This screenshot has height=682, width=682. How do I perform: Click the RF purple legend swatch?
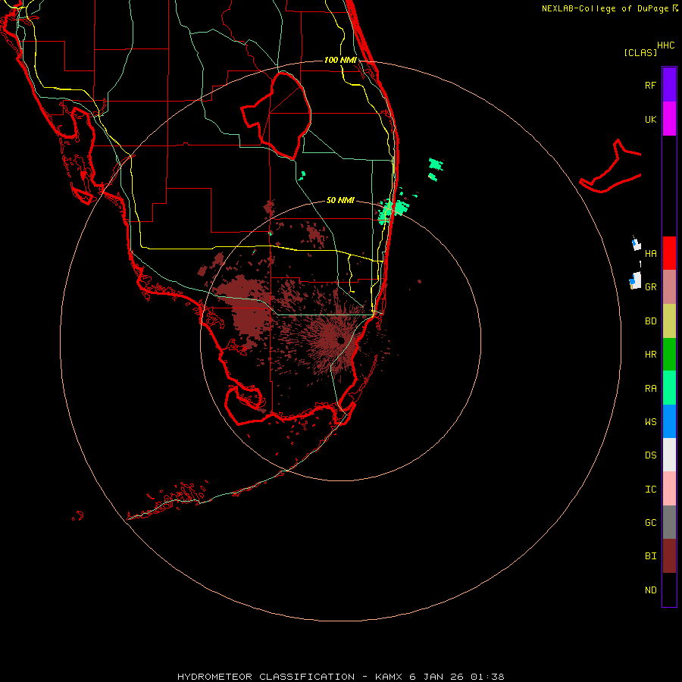pos(669,85)
